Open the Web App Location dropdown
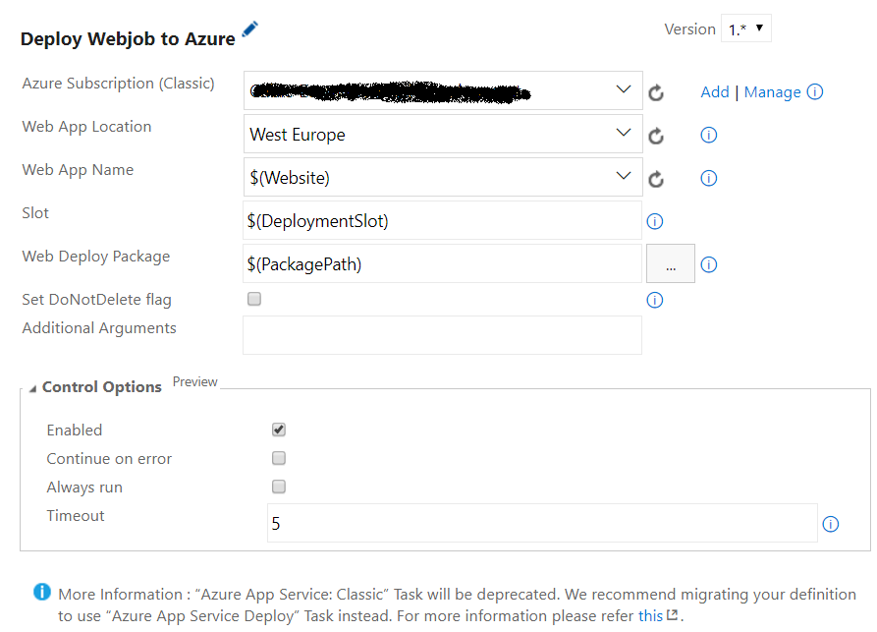877x632 pixels. tap(443, 134)
